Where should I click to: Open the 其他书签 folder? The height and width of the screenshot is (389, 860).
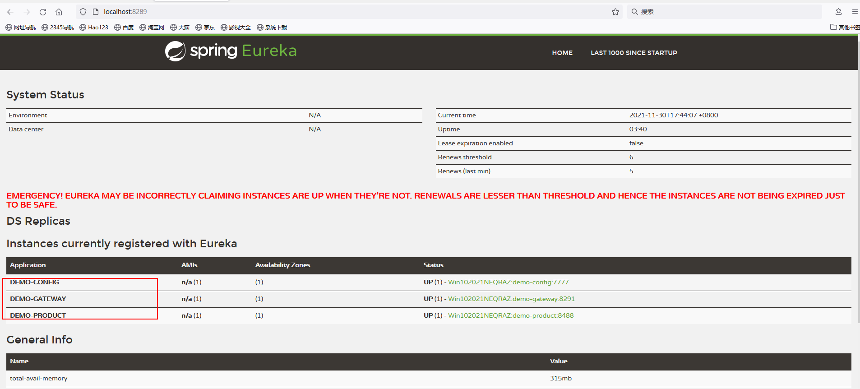click(x=845, y=27)
